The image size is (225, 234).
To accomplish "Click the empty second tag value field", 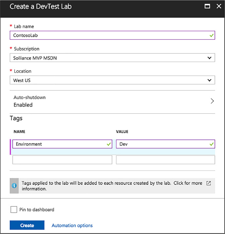I will (x=165, y=160).
